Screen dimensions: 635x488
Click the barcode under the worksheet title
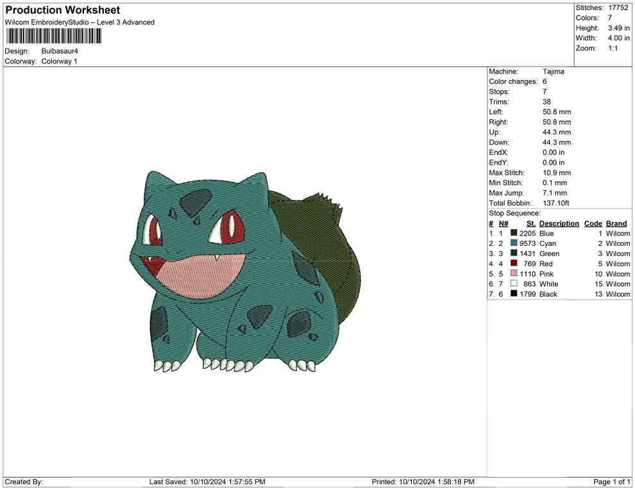(x=55, y=36)
